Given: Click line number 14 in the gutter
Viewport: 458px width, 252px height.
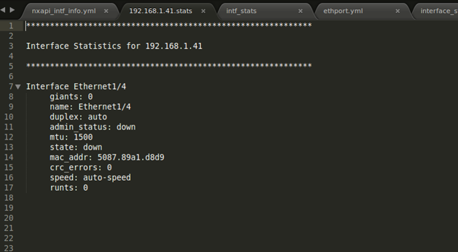Looking at the screenshot, I should 9,157.
